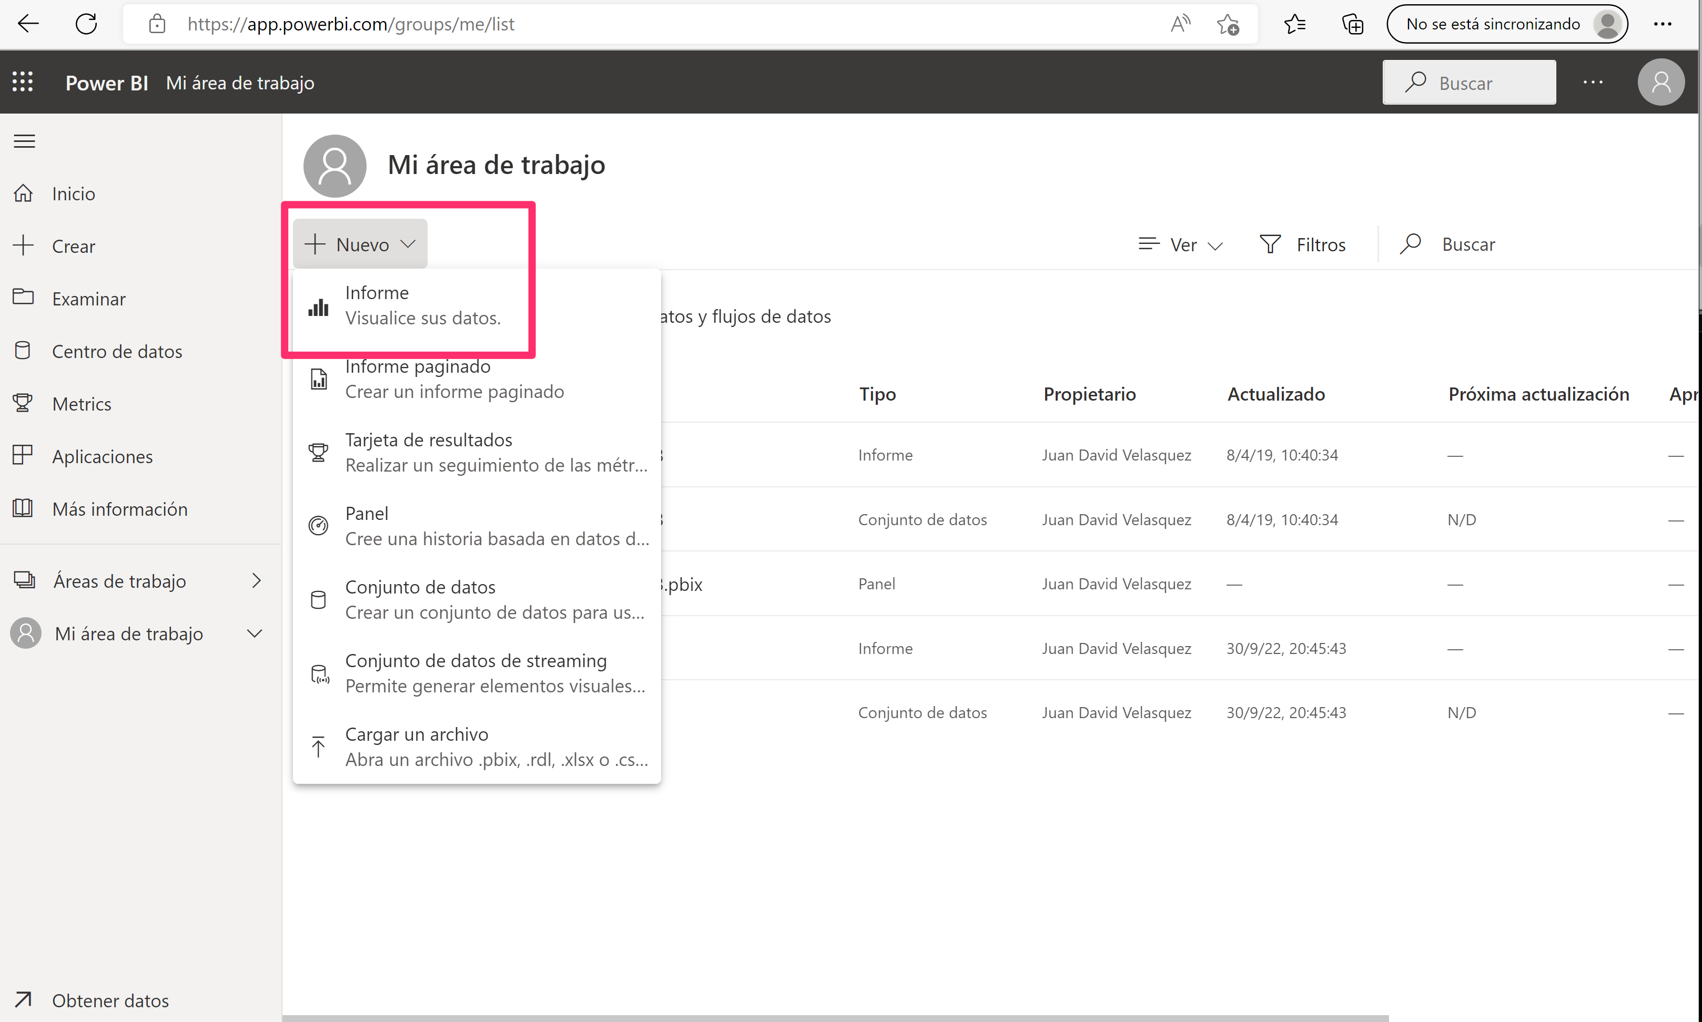Reload the page with refresh icon
The height and width of the screenshot is (1022, 1702).
pyautogui.click(x=86, y=24)
